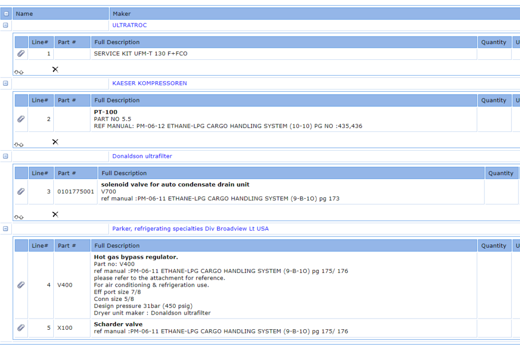Click the delete X under KAESER KOMPRESSOREN table
The image size is (520, 345).
point(55,142)
